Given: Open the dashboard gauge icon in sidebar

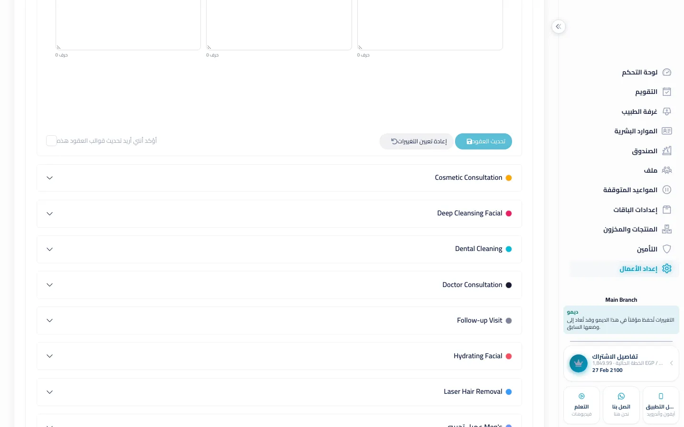Looking at the screenshot, I should point(667,72).
